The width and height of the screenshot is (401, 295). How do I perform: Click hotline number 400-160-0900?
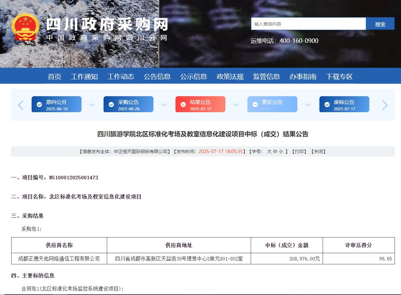coord(299,41)
